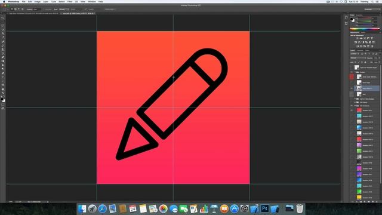Open Finder from the Dock
The image size is (382, 215).
tap(82, 208)
